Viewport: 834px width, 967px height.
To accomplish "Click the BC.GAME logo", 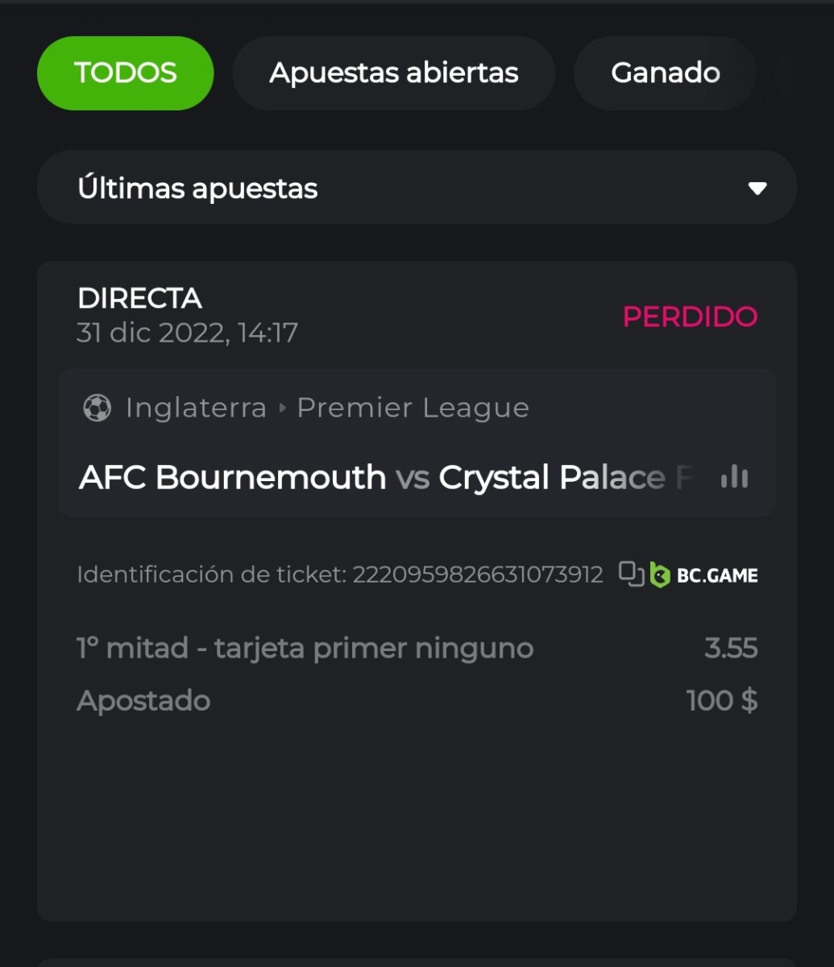I will pyautogui.click(x=704, y=575).
